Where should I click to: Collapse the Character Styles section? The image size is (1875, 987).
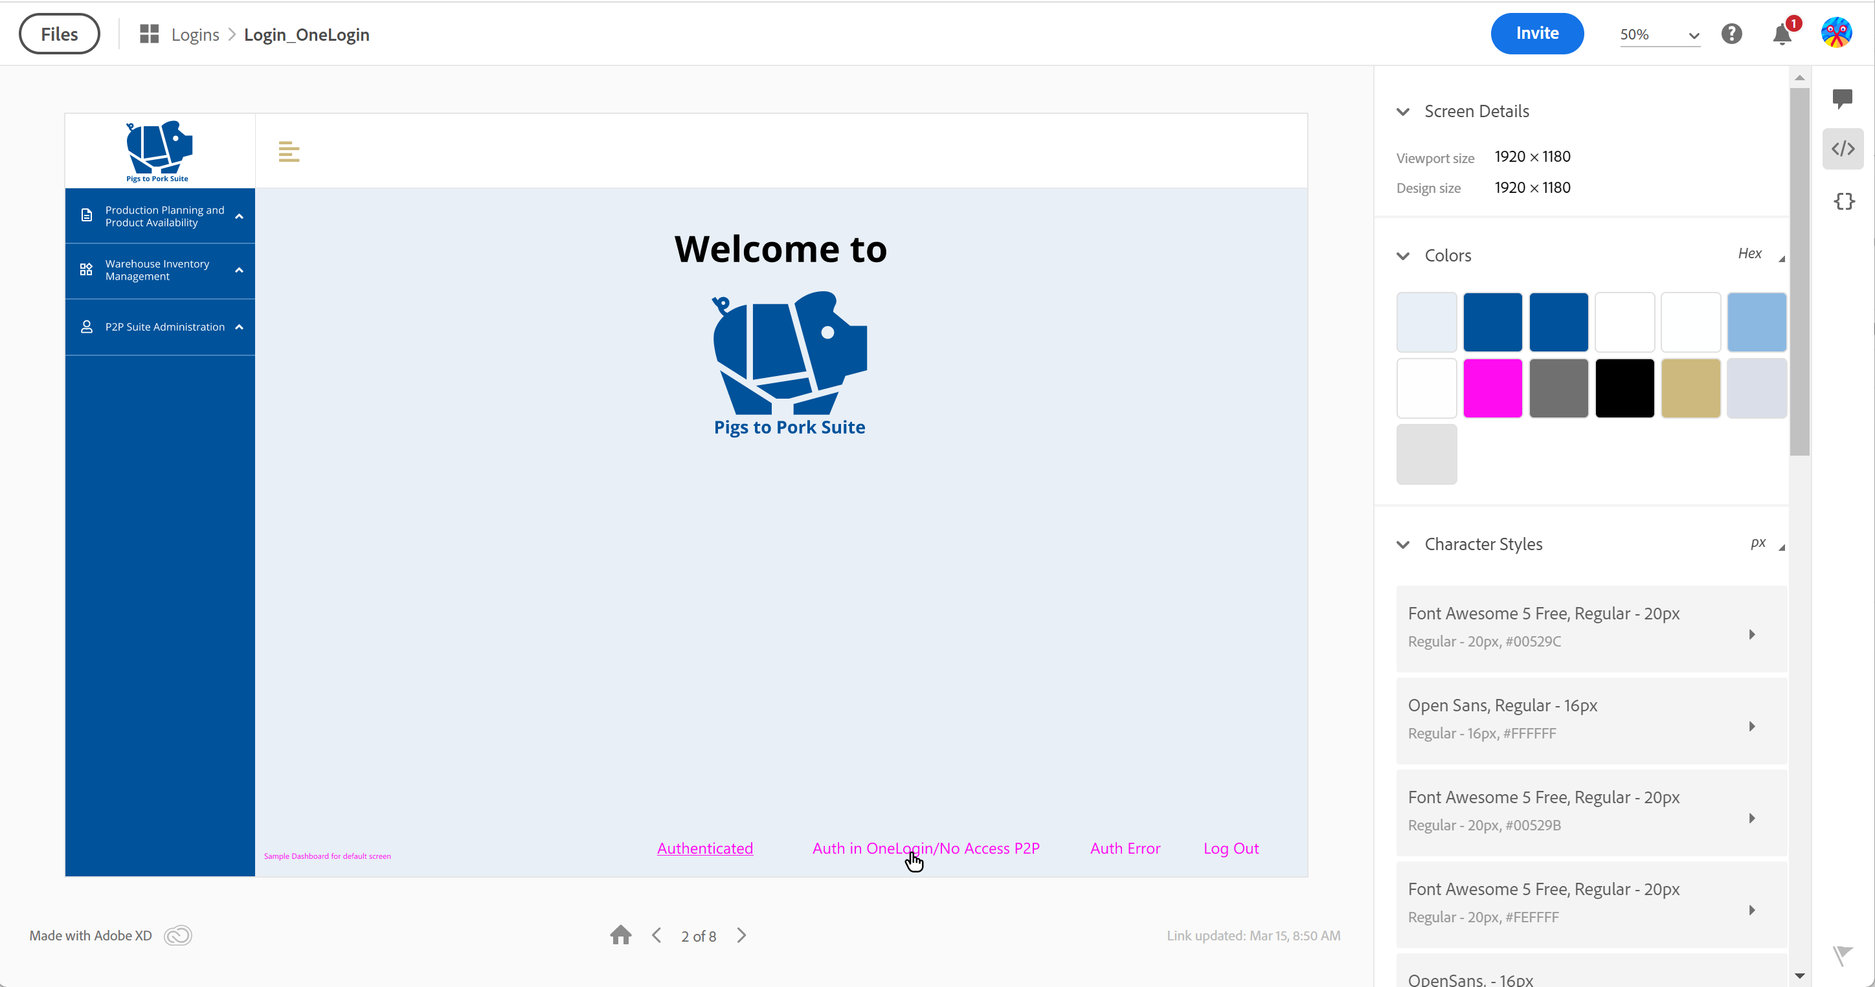(x=1404, y=544)
